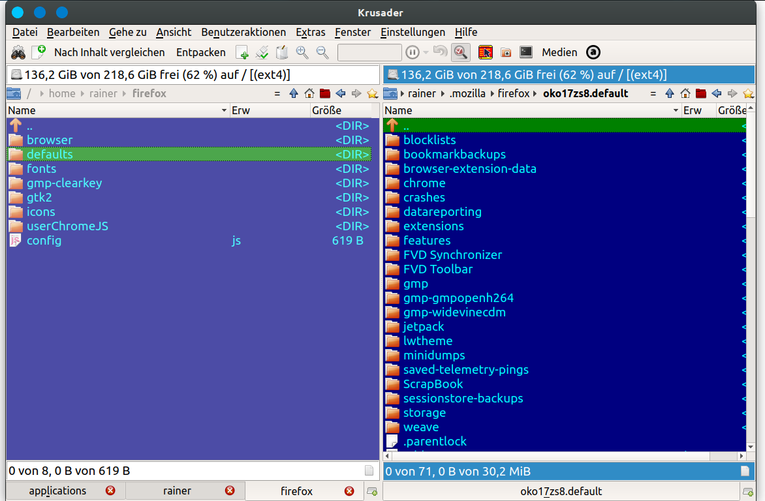The height and width of the screenshot is (501, 765).
Task: Click the binoculars search icon in toolbar
Action: [18, 52]
